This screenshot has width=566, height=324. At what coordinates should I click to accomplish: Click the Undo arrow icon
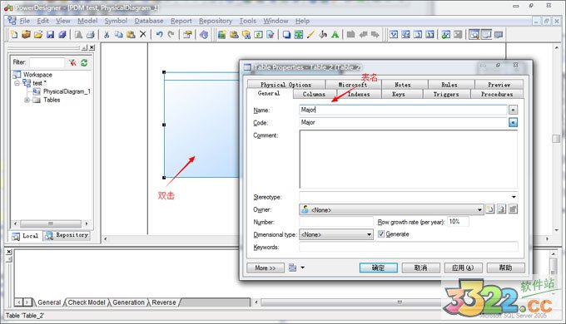click(x=159, y=35)
